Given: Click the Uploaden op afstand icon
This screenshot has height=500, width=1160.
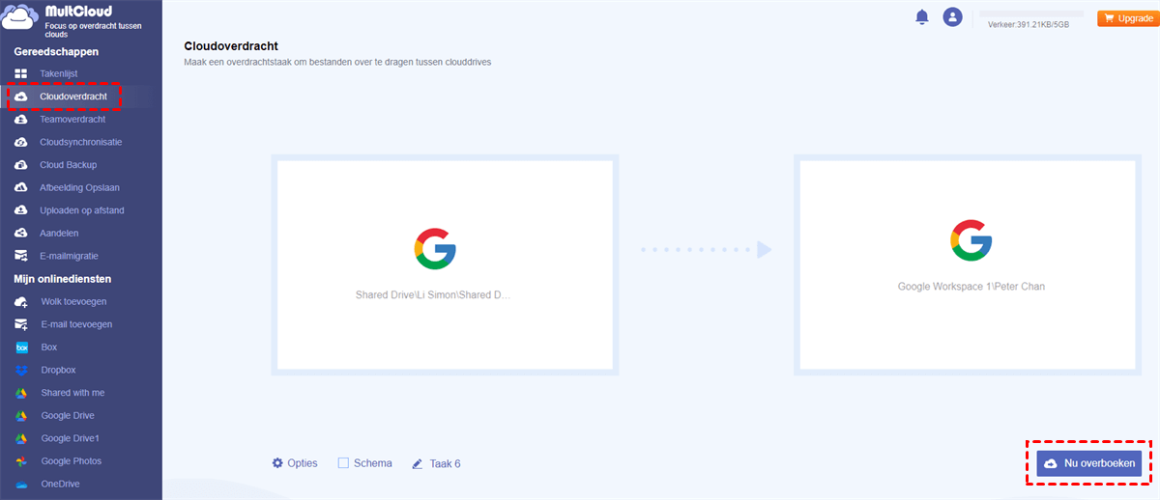Looking at the screenshot, I should (x=21, y=210).
